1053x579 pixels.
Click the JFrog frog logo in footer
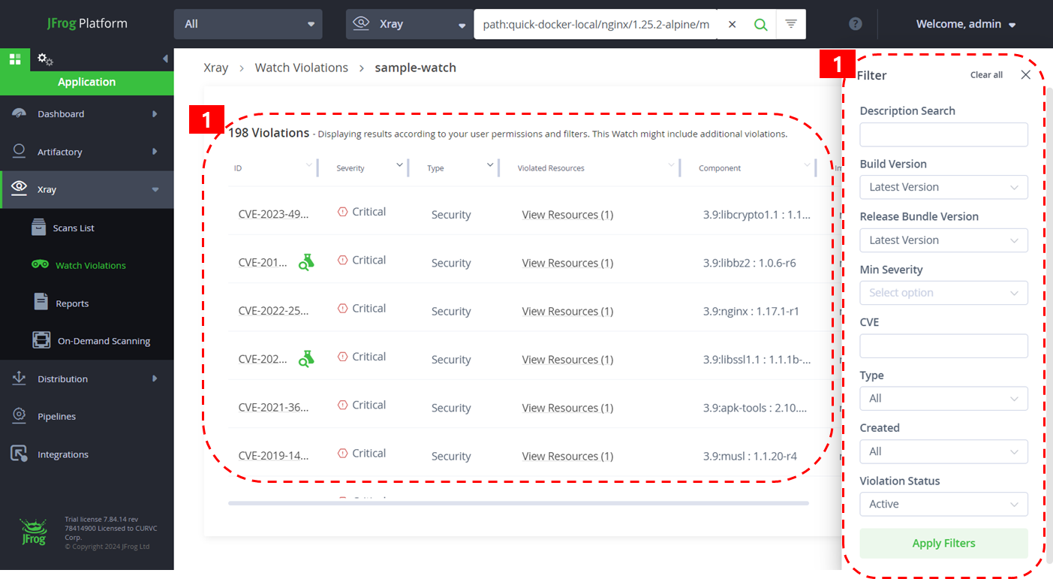[35, 532]
